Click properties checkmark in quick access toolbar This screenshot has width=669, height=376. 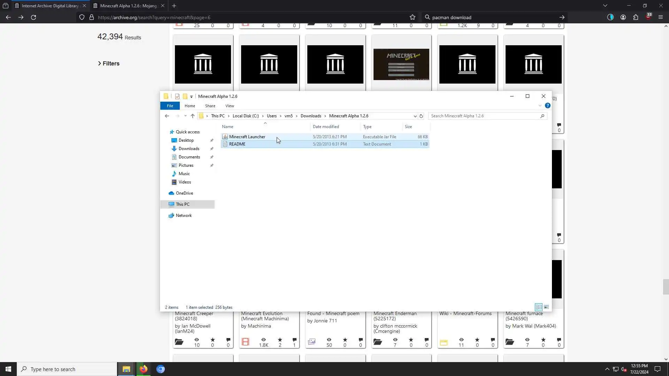coord(177,96)
